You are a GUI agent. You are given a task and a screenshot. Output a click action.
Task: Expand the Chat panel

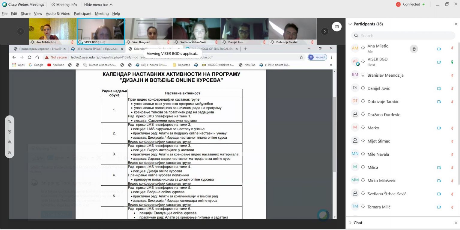350,223
